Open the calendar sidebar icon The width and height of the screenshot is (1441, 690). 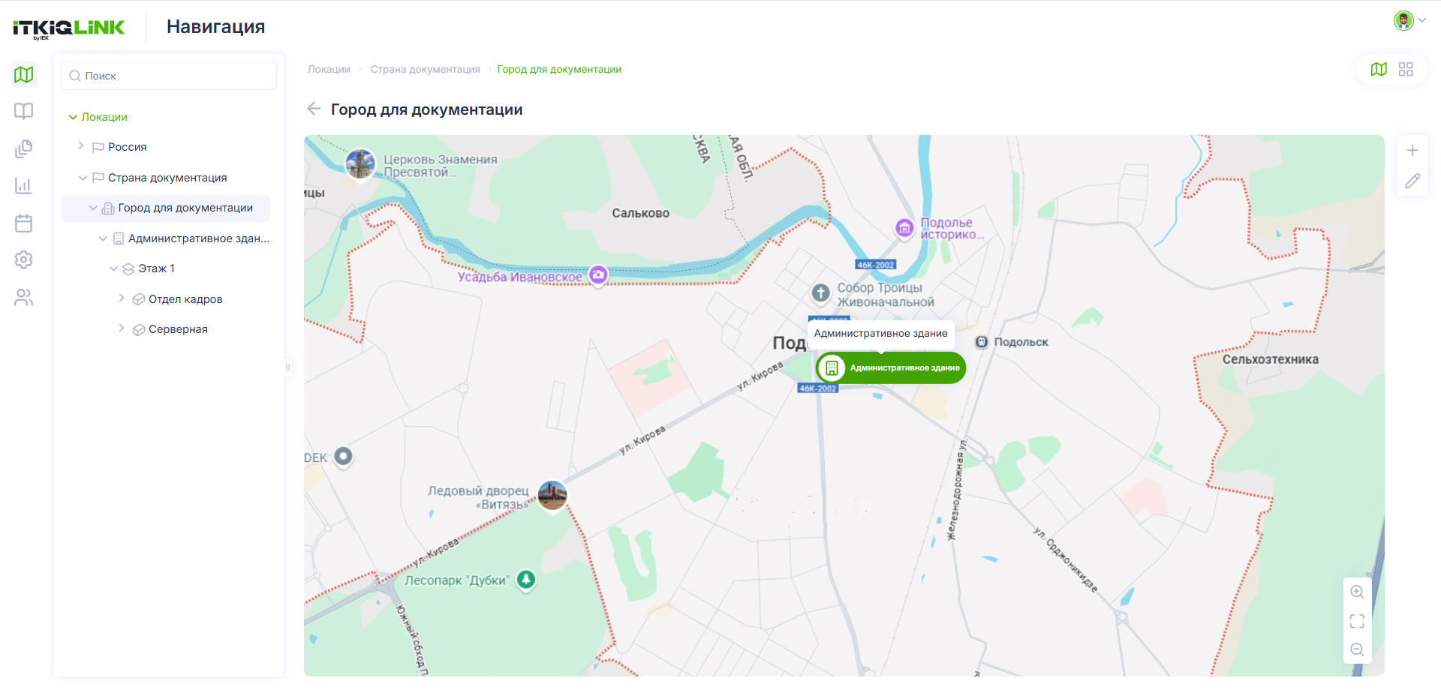click(24, 223)
